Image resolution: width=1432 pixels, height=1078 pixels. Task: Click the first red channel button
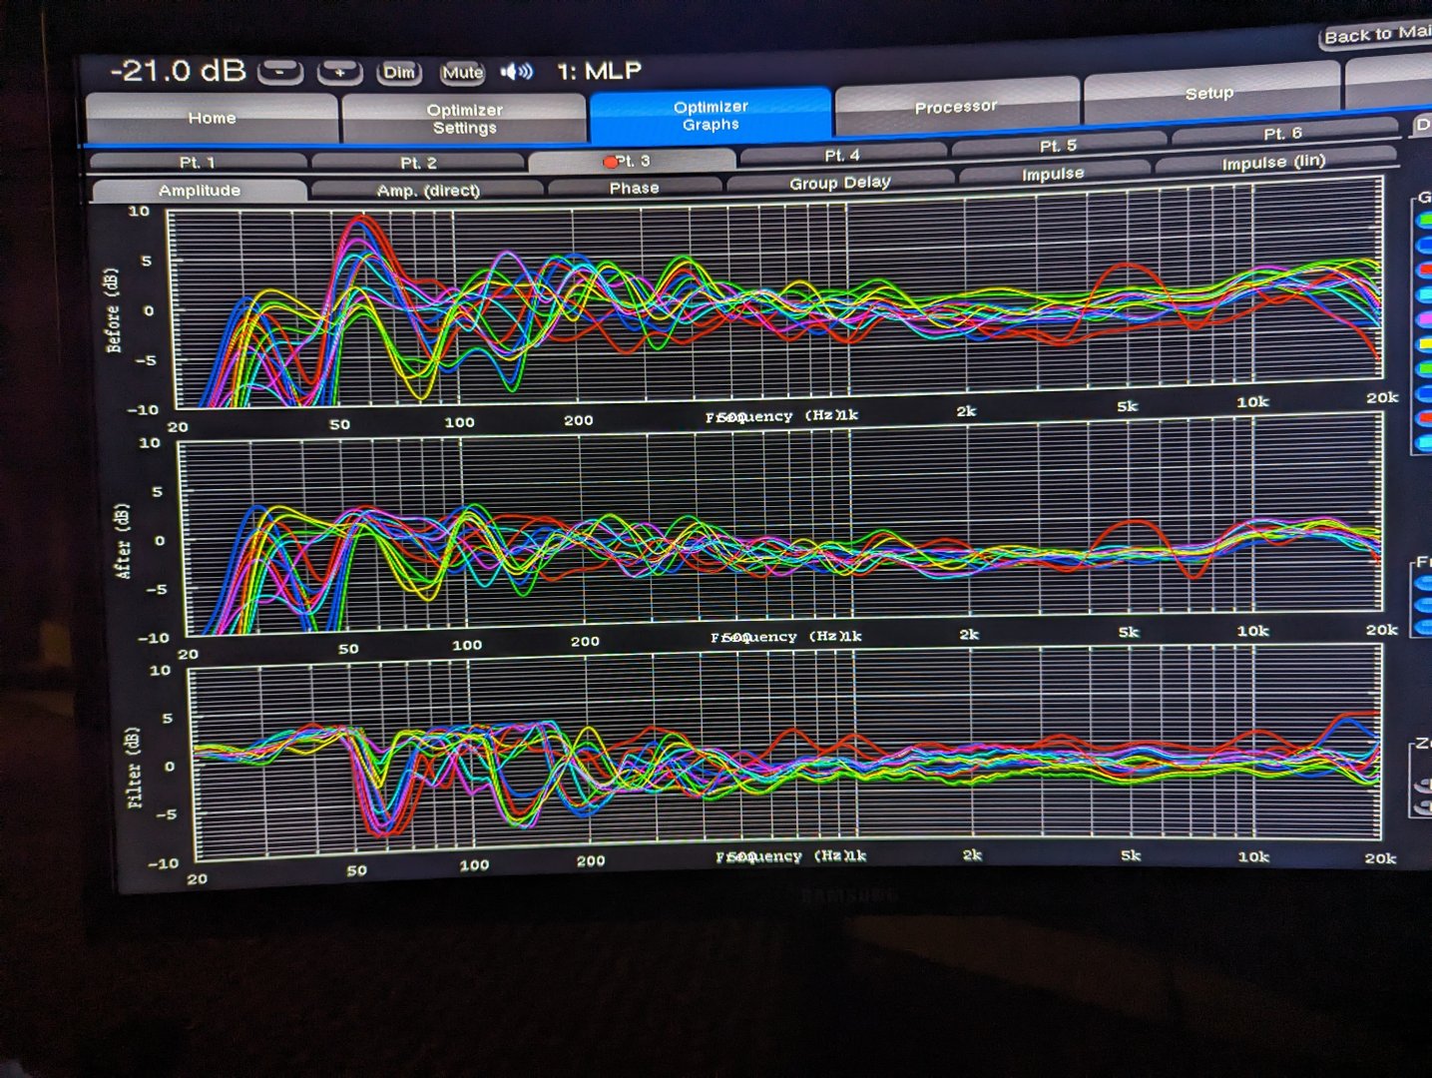coord(1425,269)
